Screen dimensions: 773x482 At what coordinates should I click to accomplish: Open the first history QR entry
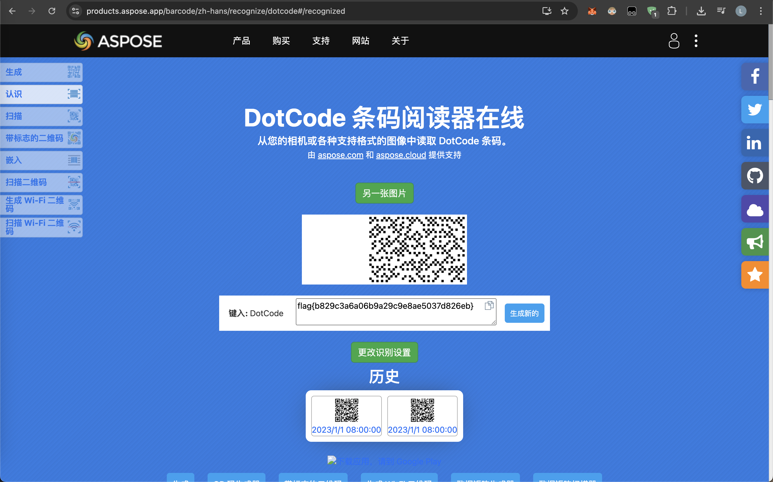(x=347, y=416)
